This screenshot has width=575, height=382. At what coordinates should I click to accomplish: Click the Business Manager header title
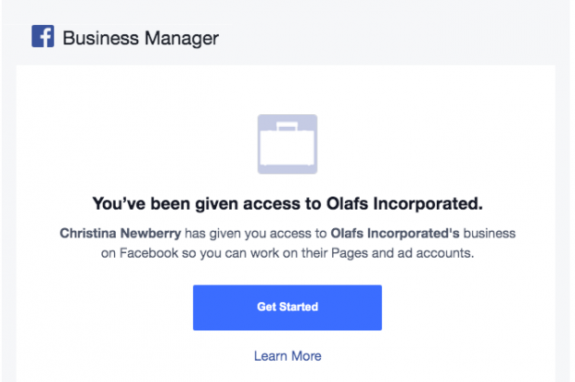click(140, 38)
